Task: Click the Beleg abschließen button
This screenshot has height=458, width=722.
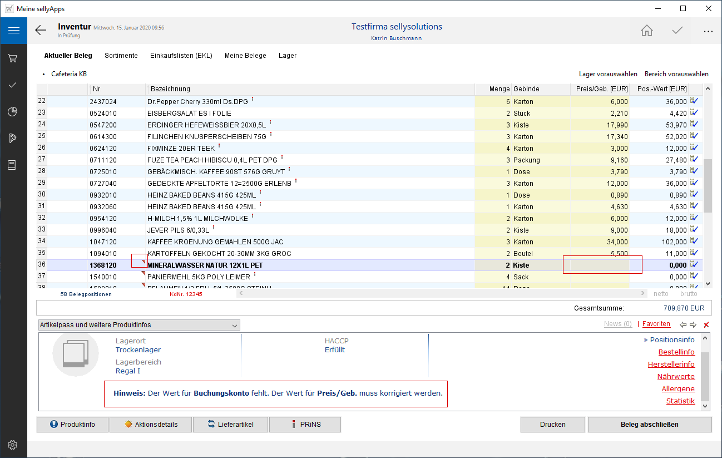Action: point(649,425)
